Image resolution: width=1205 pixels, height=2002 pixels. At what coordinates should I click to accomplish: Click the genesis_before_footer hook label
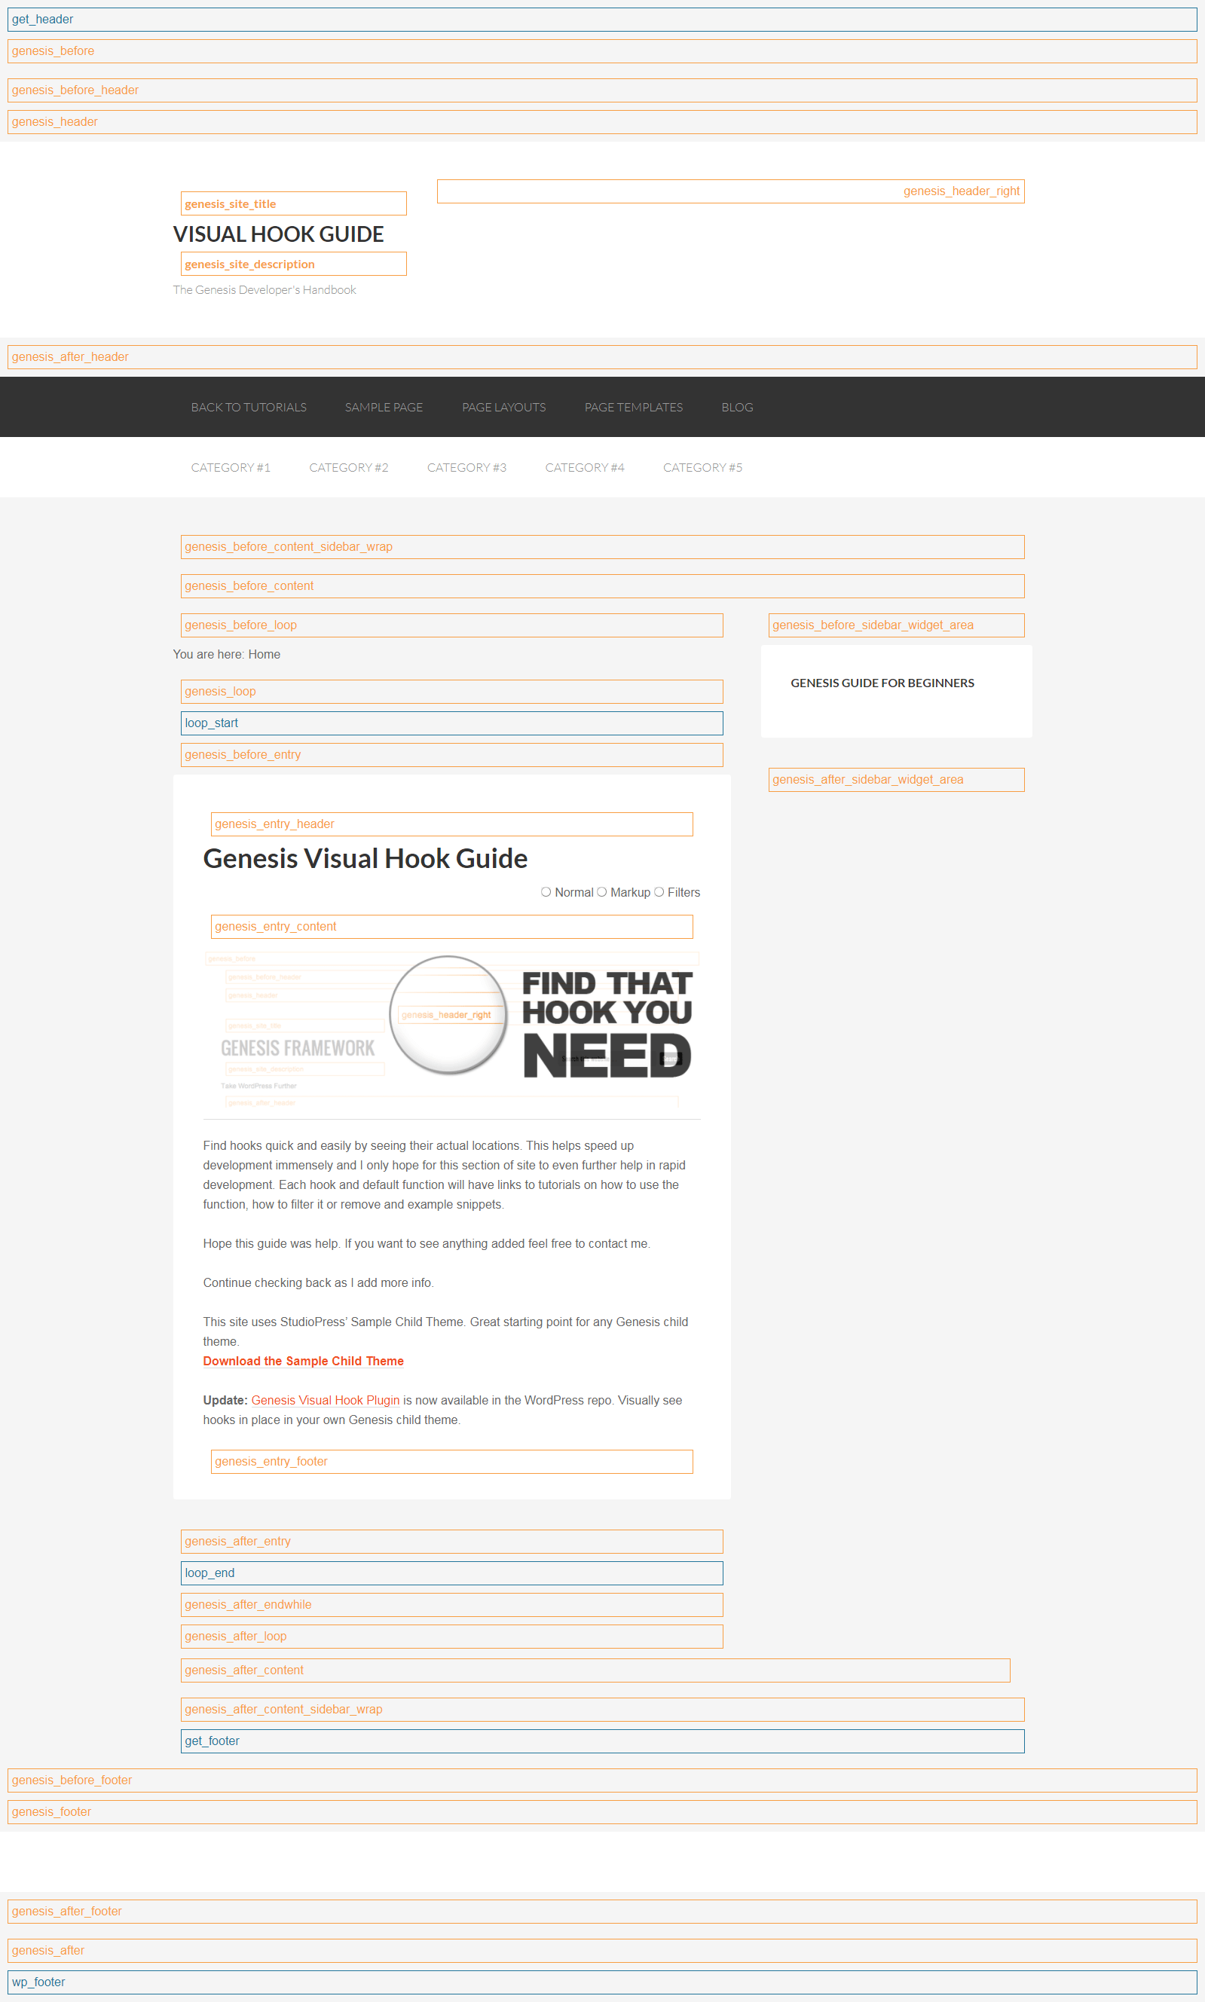point(603,1780)
